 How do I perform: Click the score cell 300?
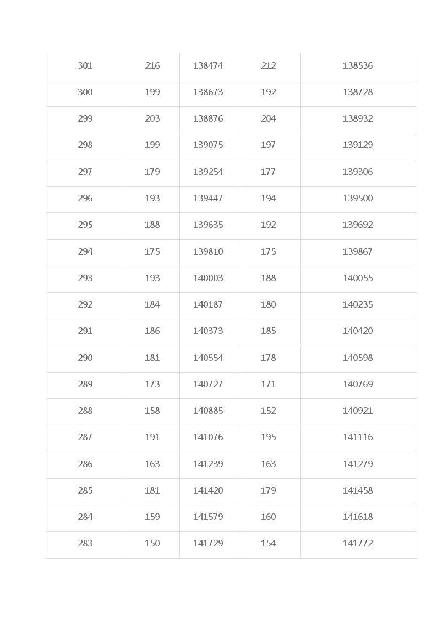pos(85,92)
